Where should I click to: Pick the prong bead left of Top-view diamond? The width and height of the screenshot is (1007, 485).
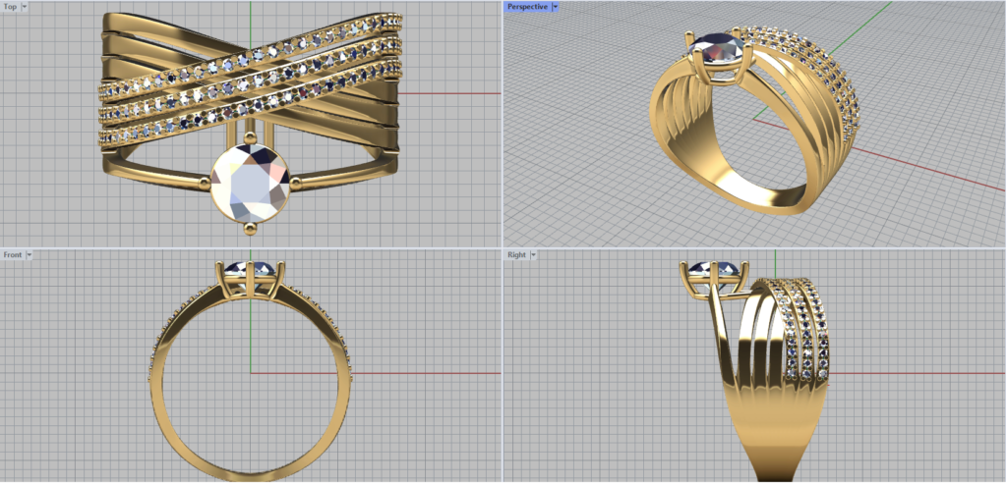[x=206, y=183]
